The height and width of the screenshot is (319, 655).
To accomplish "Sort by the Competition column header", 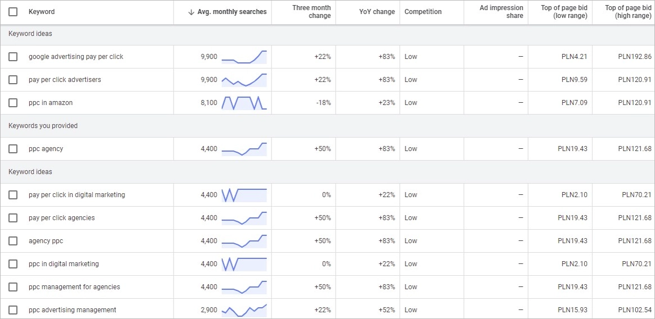I will [x=423, y=12].
